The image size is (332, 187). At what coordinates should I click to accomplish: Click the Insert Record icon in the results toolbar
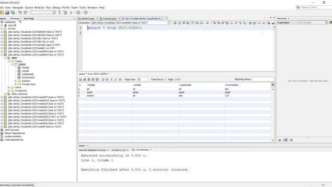[80, 79]
